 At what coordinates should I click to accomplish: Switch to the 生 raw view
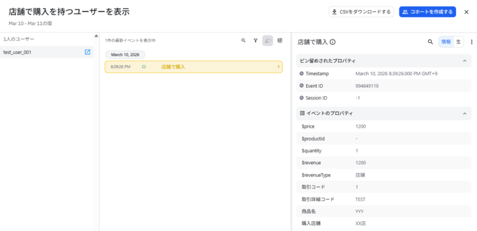coord(459,42)
